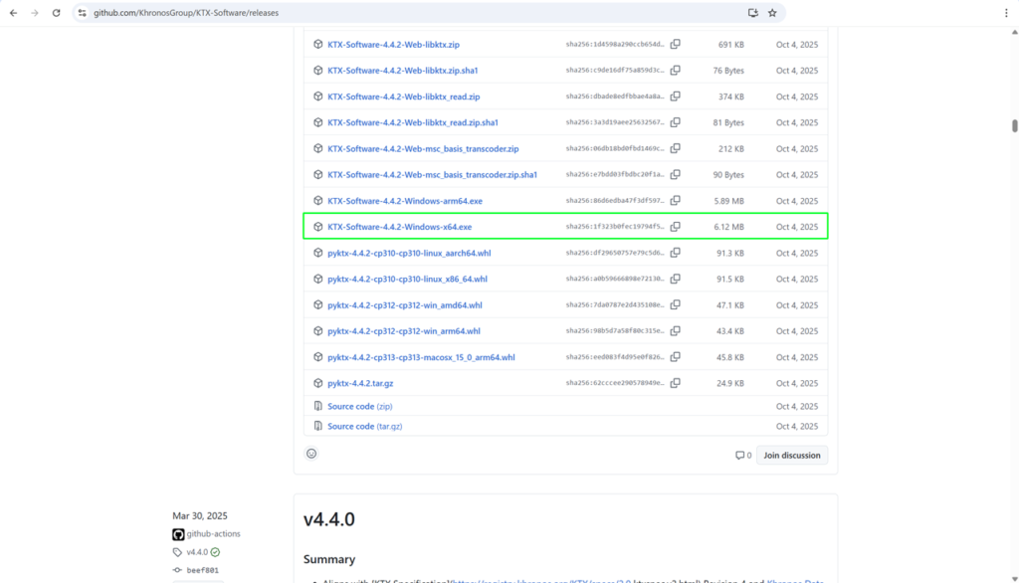Copy SHA256 hash for Windows-x64.exe asset
This screenshot has width=1019, height=583.
(675, 227)
